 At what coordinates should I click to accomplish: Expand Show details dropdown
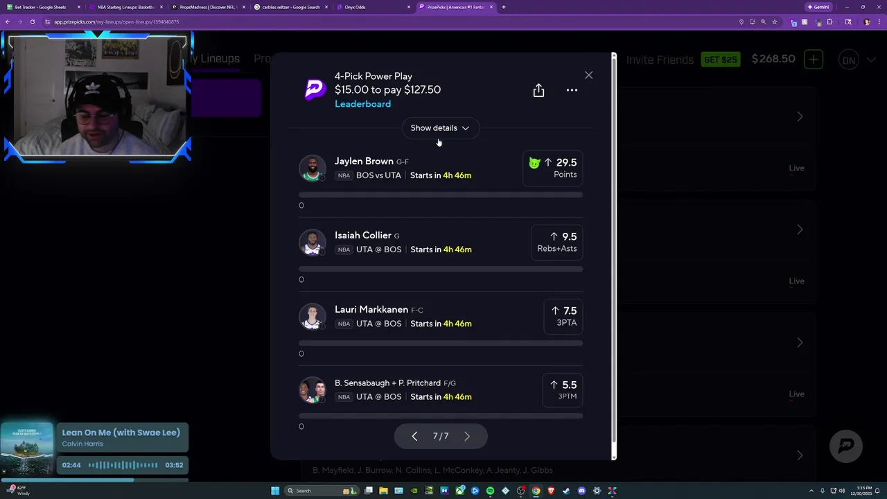click(x=440, y=128)
